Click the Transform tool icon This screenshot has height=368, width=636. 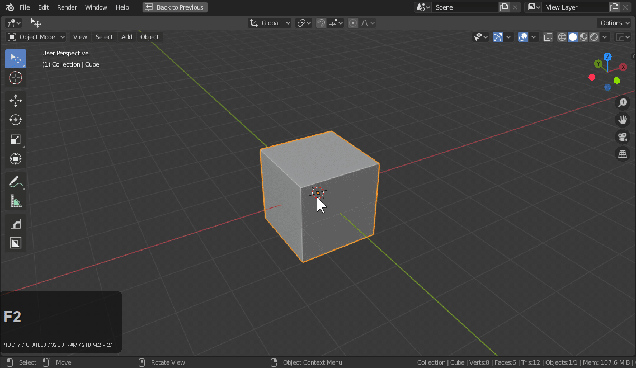pos(16,159)
